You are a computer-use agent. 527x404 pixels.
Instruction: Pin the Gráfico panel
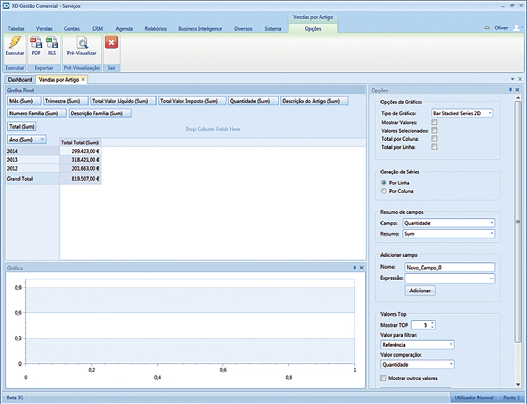pos(354,268)
